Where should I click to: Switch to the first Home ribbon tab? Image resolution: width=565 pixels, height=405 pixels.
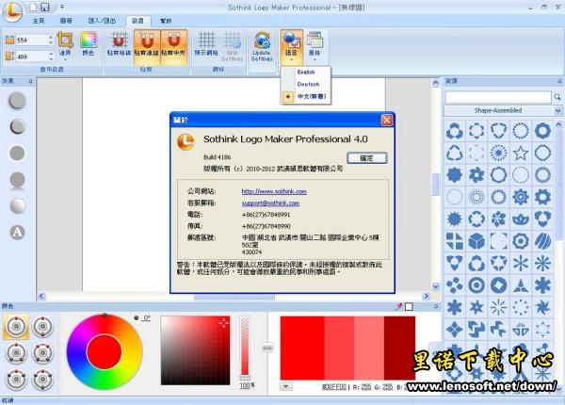click(39, 21)
